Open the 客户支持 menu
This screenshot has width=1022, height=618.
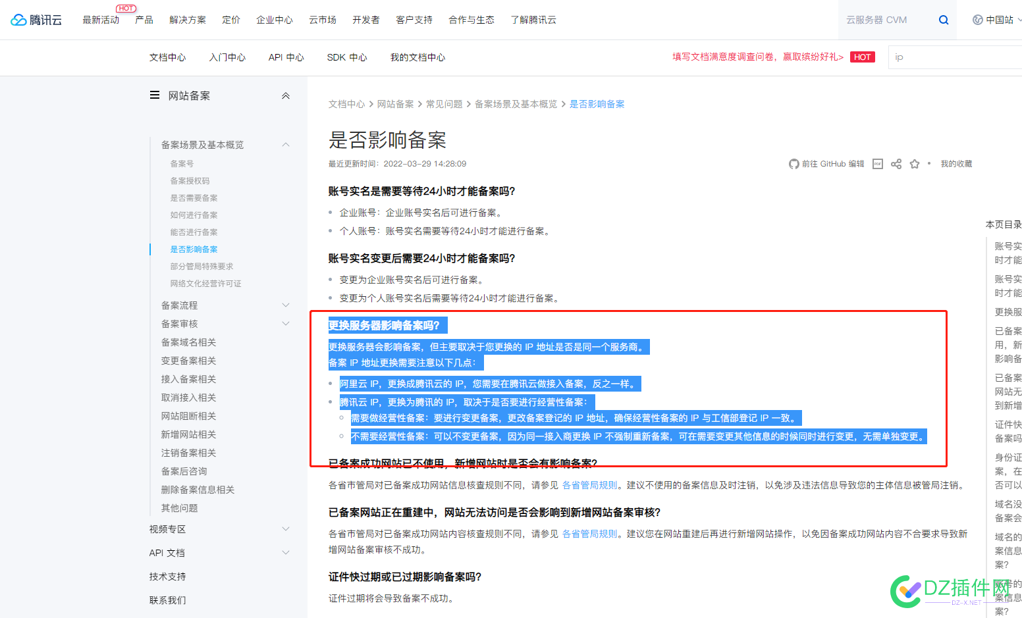tap(414, 20)
